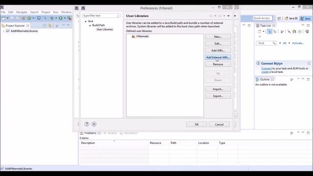Viewport: 313px width, 176px height.
Task: Click the Connect link under Connect Mylyn
Action: (267, 68)
